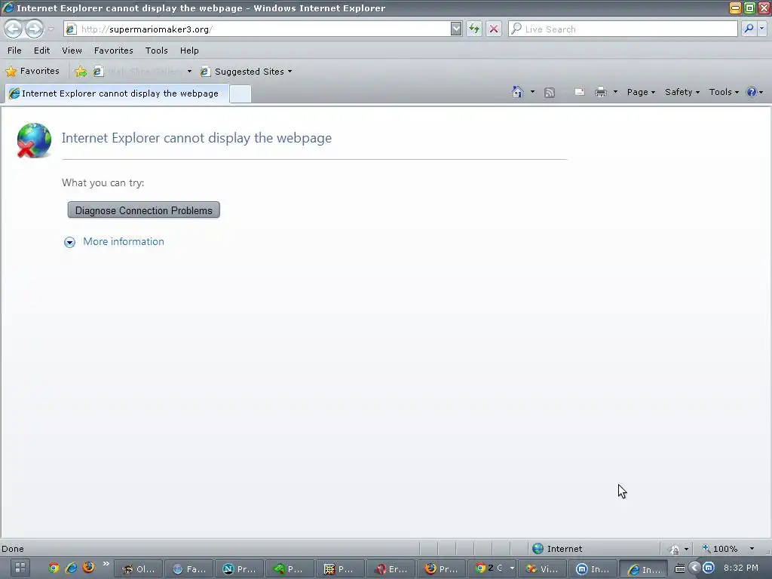The height and width of the screenshot is (579, 772).
Task: Launch Firefox from the quick launch
Action: [89, 567]
